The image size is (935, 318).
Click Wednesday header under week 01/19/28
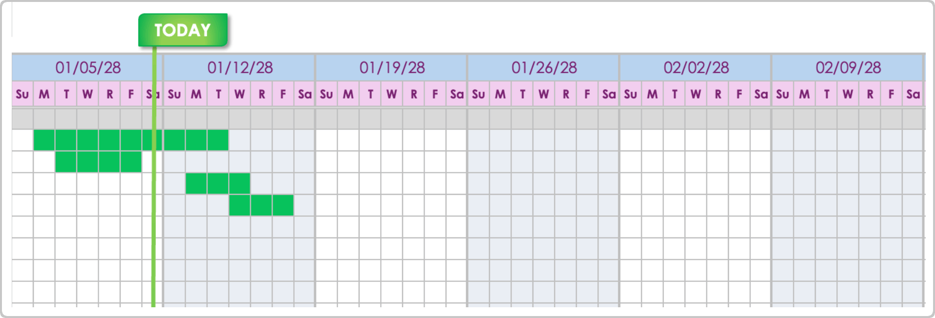pyautogui.click(x=392, y=94)
